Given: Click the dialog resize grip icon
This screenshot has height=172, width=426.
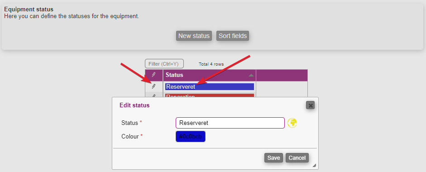Looking at the screenshot, I should point(314,165).
